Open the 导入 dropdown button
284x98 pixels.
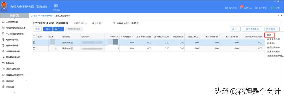[x=59, y=29]
